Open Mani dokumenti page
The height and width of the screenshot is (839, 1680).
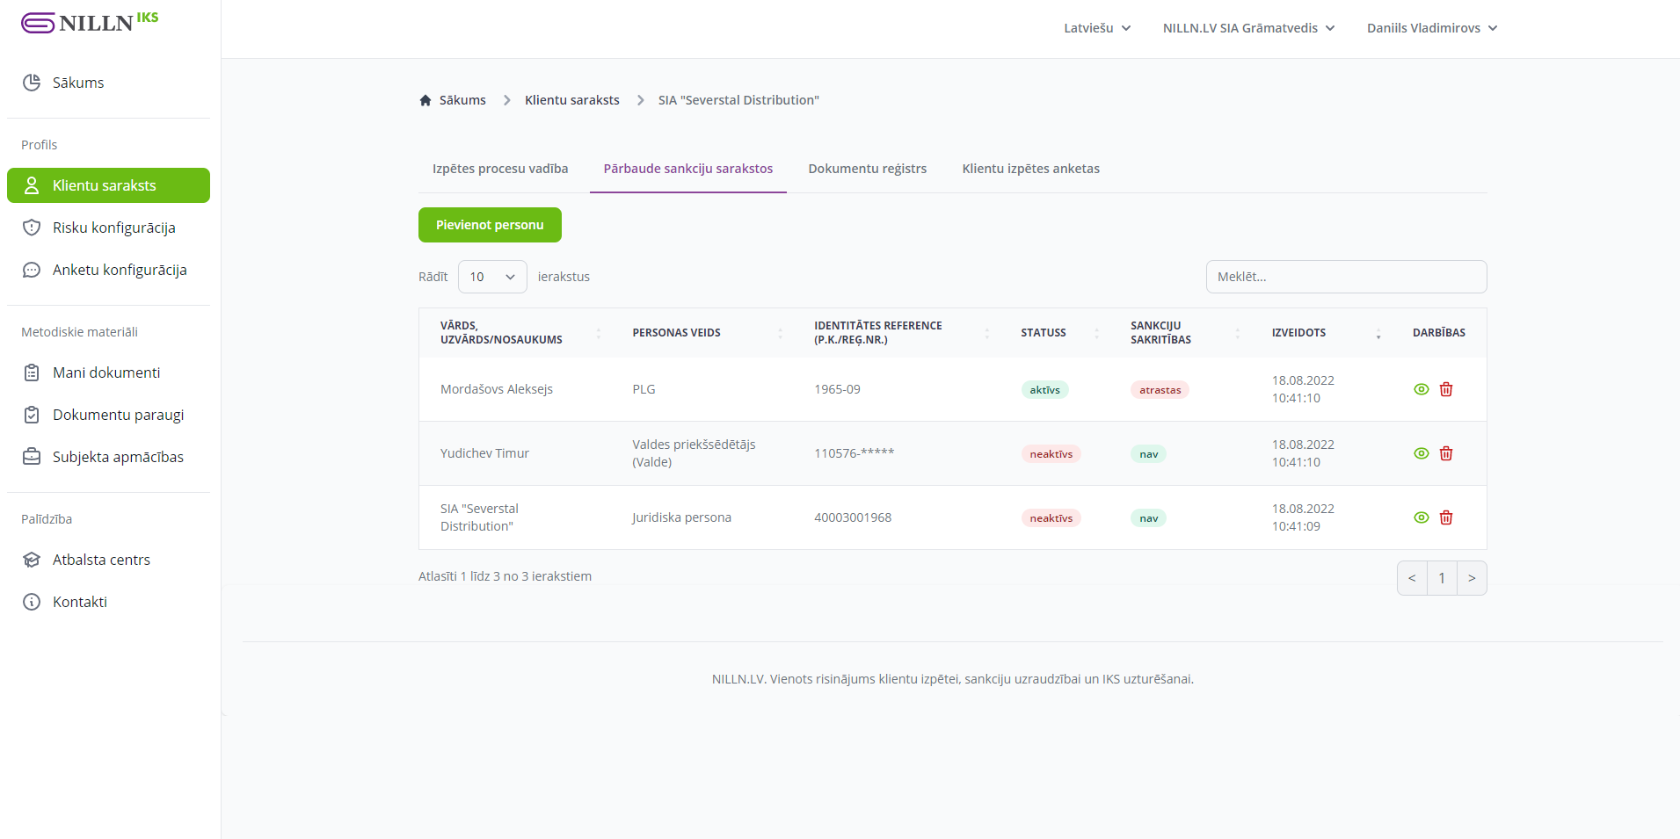coord(108,372)
